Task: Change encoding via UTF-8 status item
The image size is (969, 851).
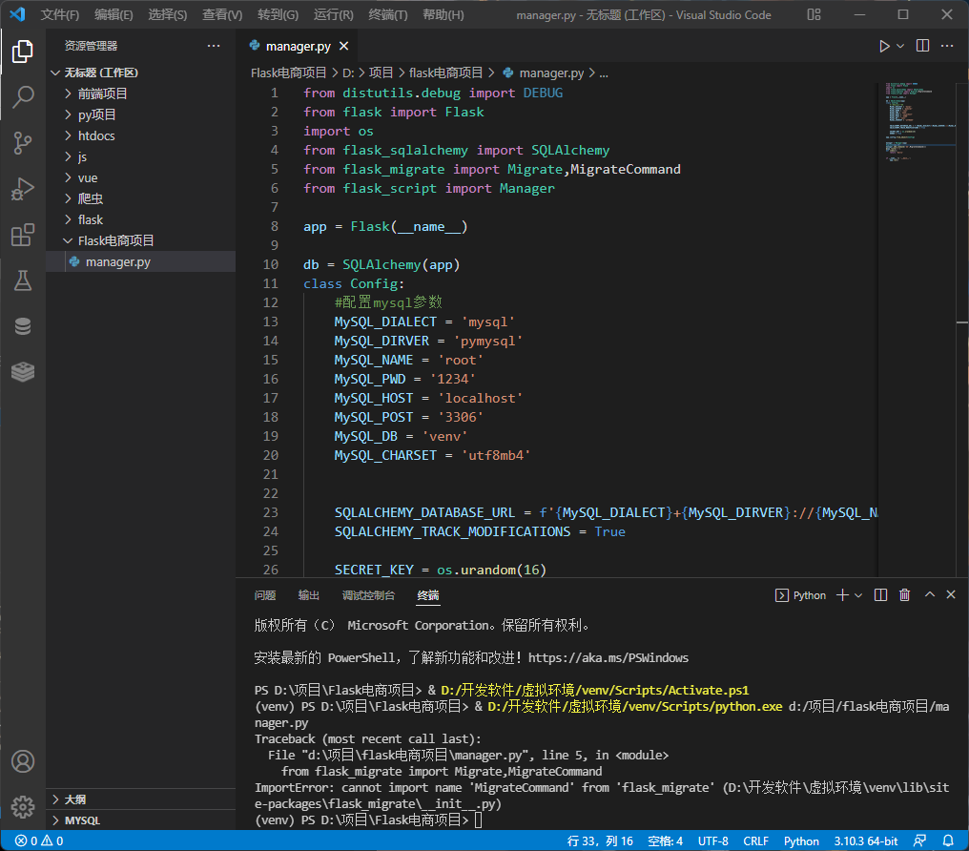Action: 713,841
